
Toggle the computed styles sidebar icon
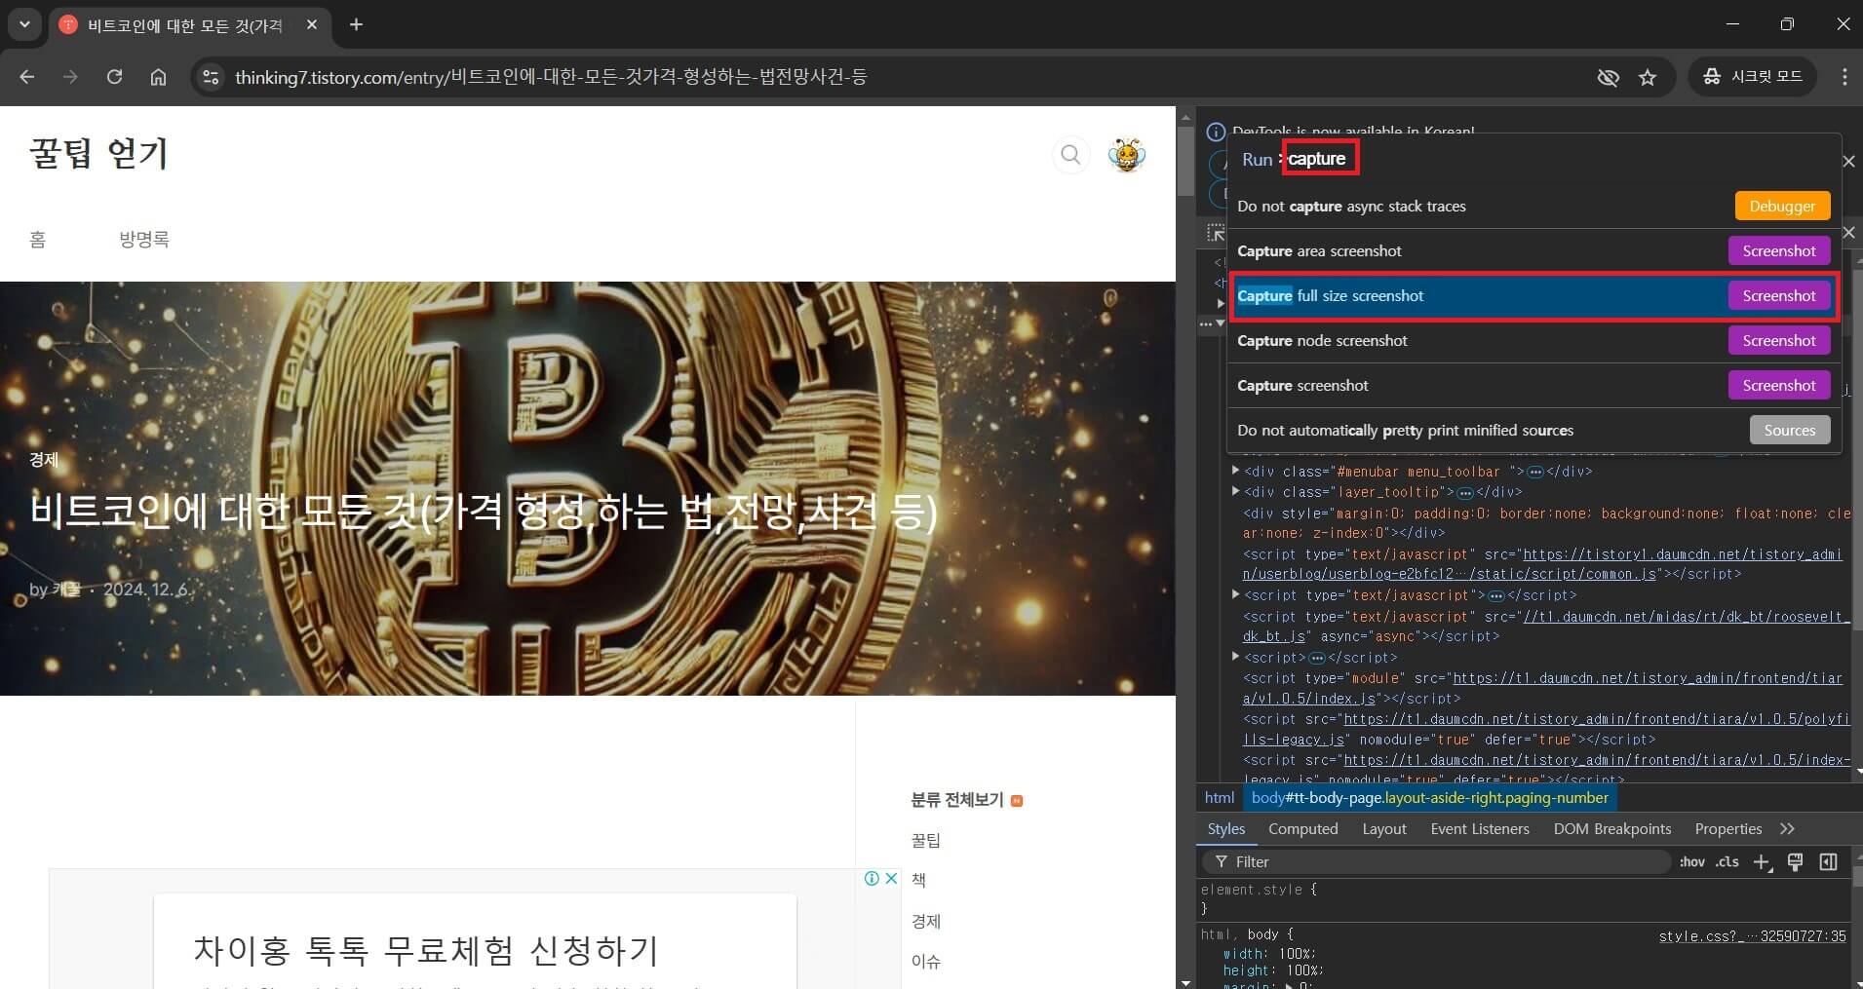click(1829, 862)
